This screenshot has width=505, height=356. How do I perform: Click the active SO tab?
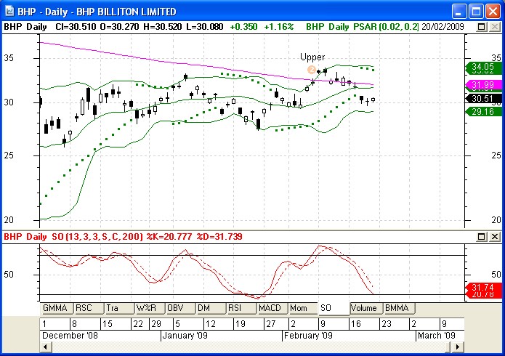[x=334, y=308]
